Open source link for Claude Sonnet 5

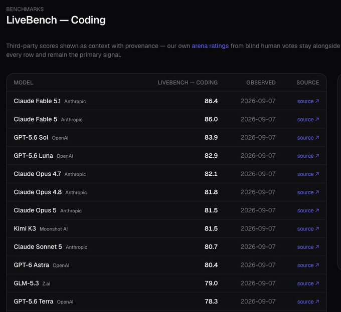click(x=308, y=247)
